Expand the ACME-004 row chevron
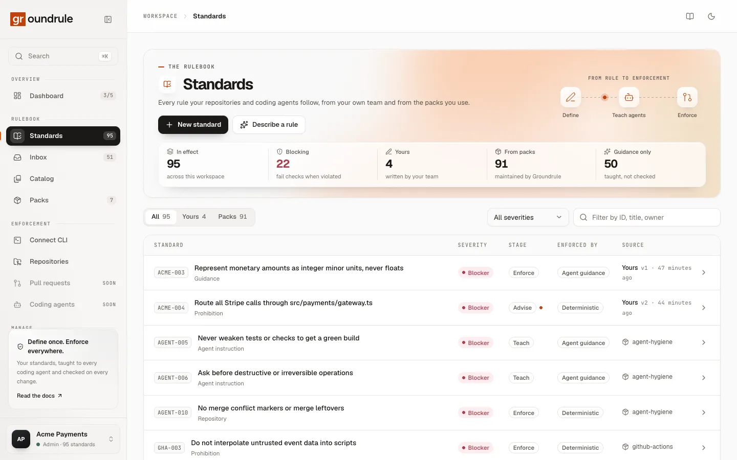This screenshot has width=737, height=460. coord(704,308)
